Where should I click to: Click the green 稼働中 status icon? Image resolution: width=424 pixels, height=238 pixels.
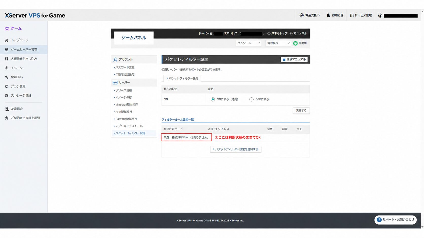(295, 43)
